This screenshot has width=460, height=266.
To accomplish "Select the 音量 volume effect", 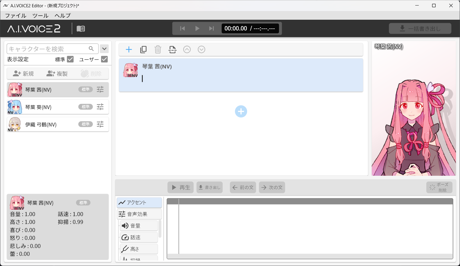I will coord(139,226).
